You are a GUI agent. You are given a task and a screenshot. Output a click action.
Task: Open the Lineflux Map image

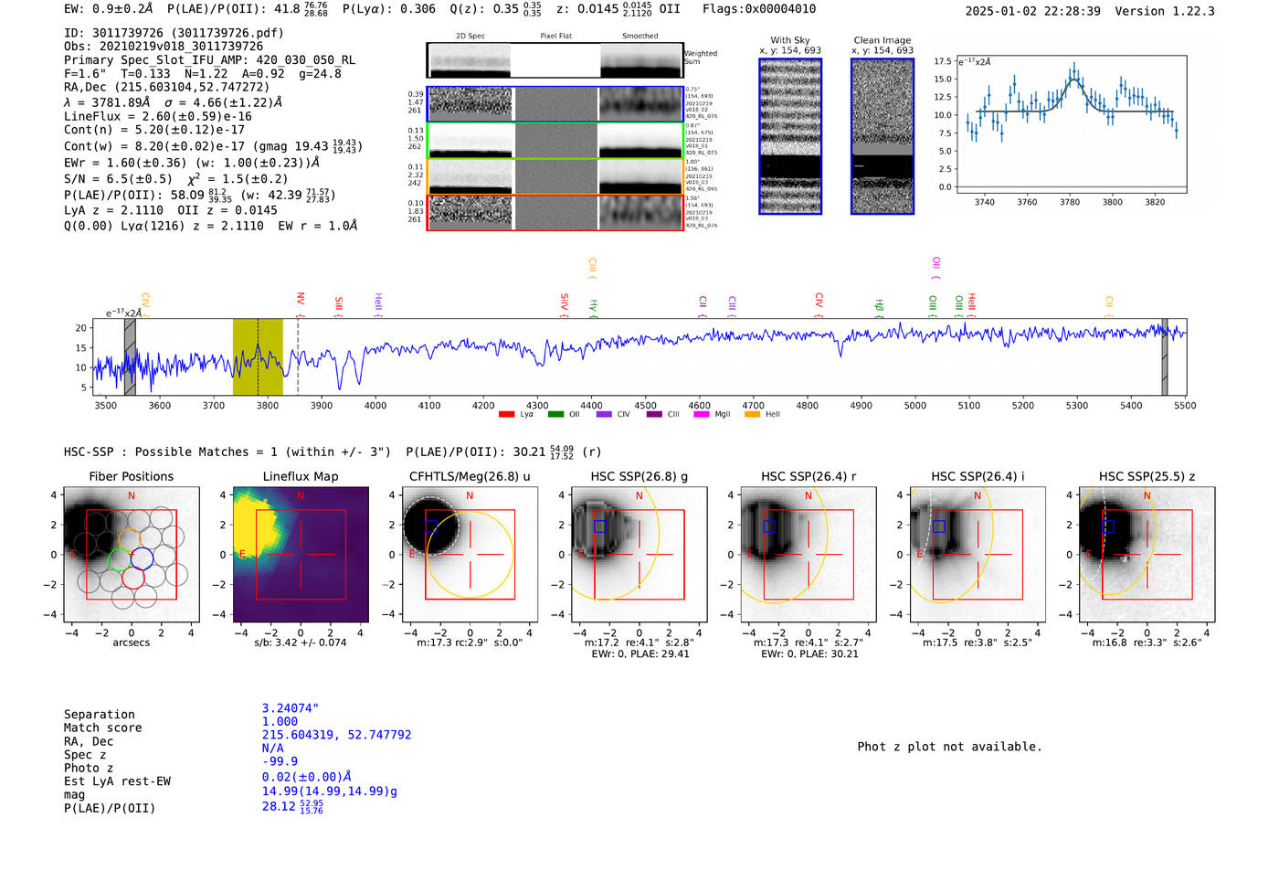[301, 555]
